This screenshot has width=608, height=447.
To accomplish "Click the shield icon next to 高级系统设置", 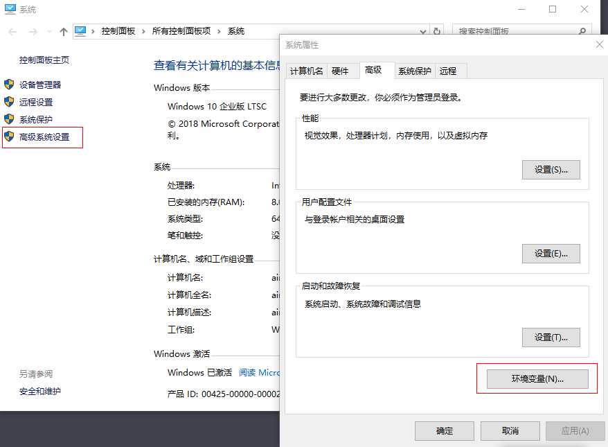I will pyautogui.click(x=9, y=137).
